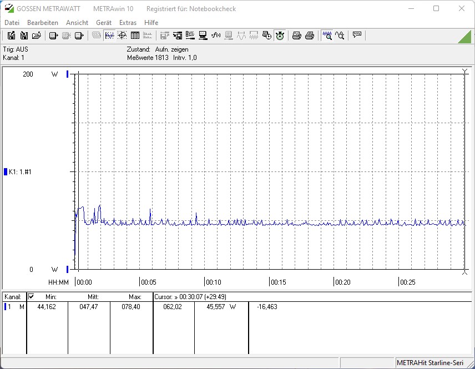
Task: Click the speech bubble comment icon
Action: 357,36
